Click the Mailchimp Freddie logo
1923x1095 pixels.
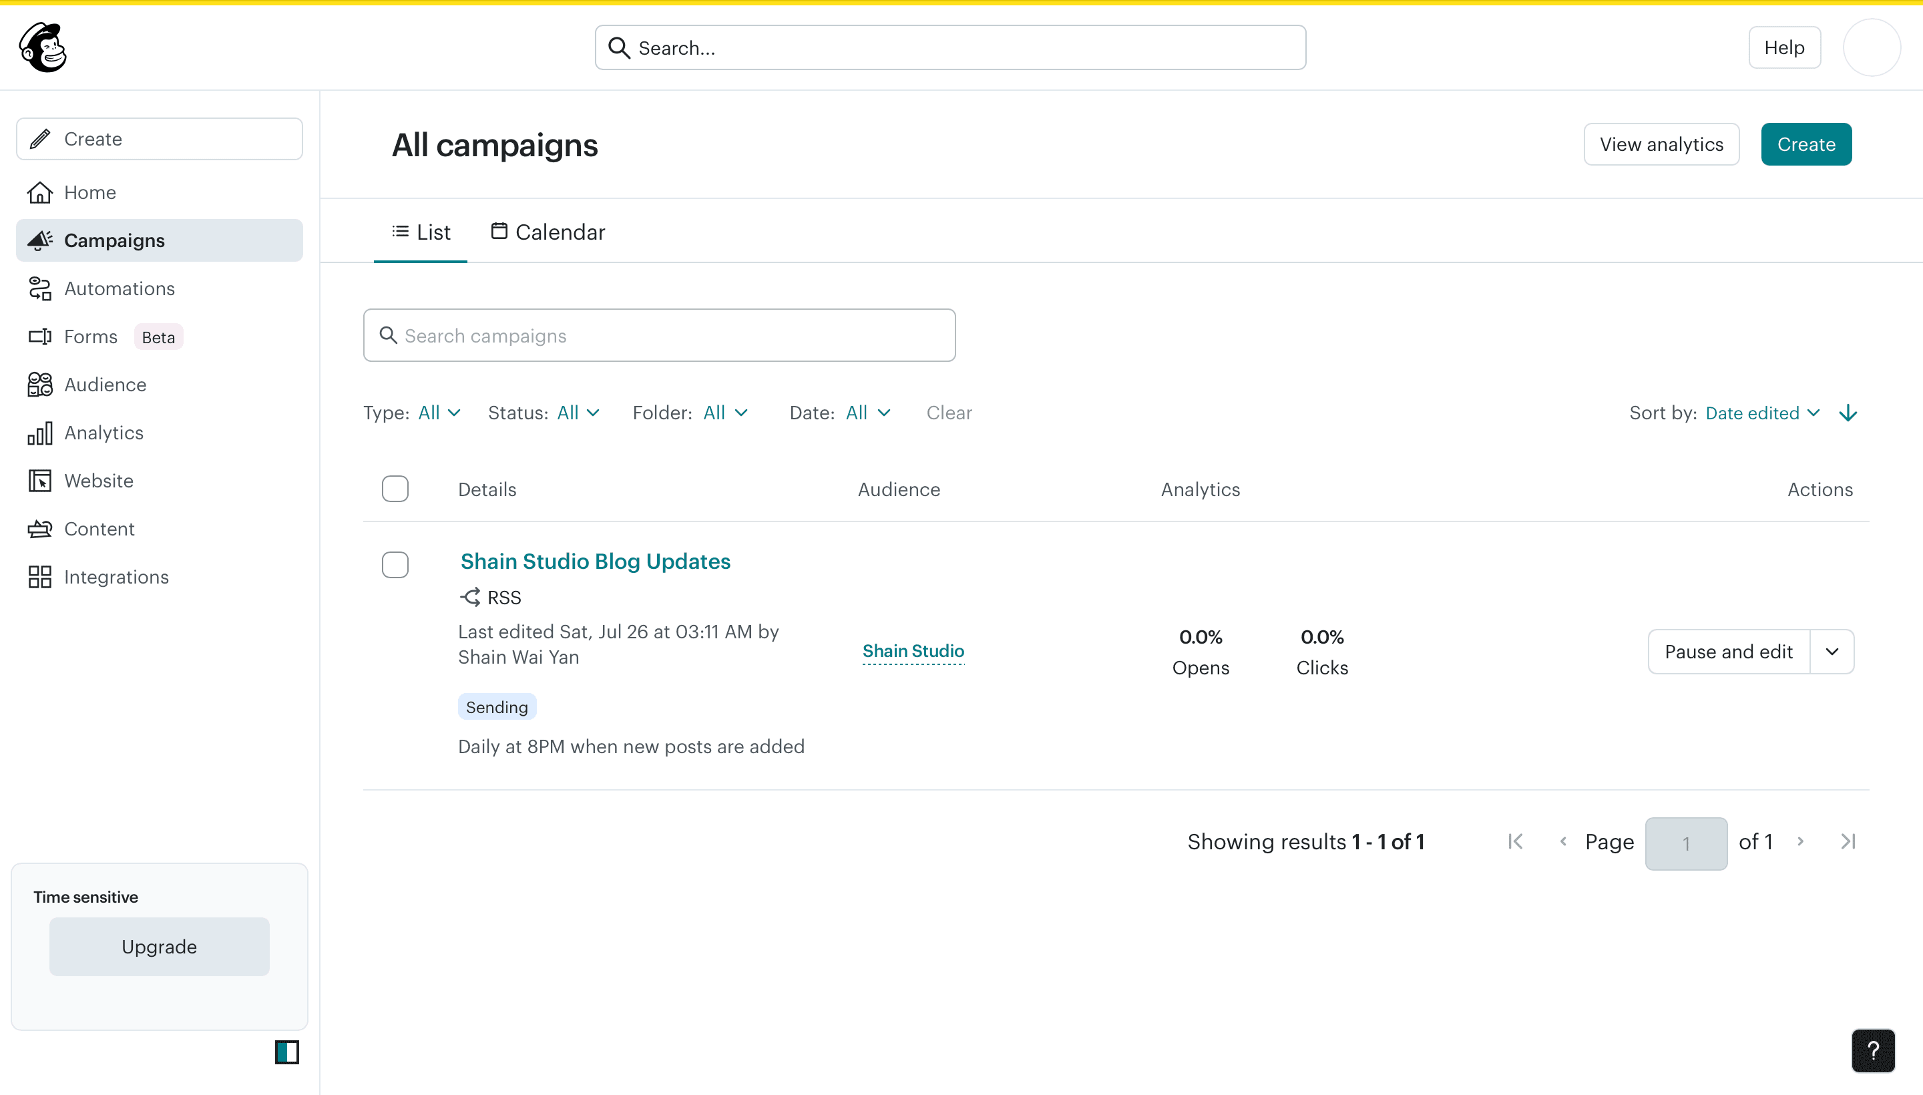(x=43, y=47)
